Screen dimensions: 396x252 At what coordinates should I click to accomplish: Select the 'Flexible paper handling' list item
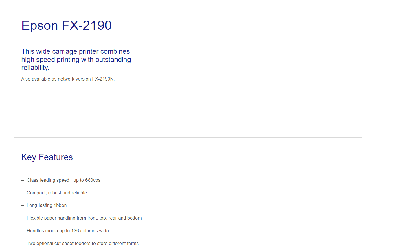84,218
